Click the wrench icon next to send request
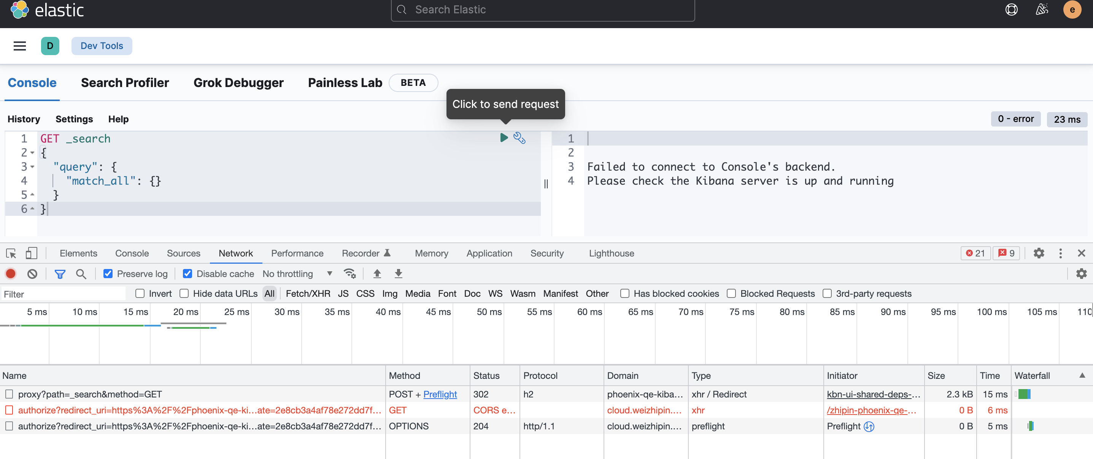 coord(520,138)
